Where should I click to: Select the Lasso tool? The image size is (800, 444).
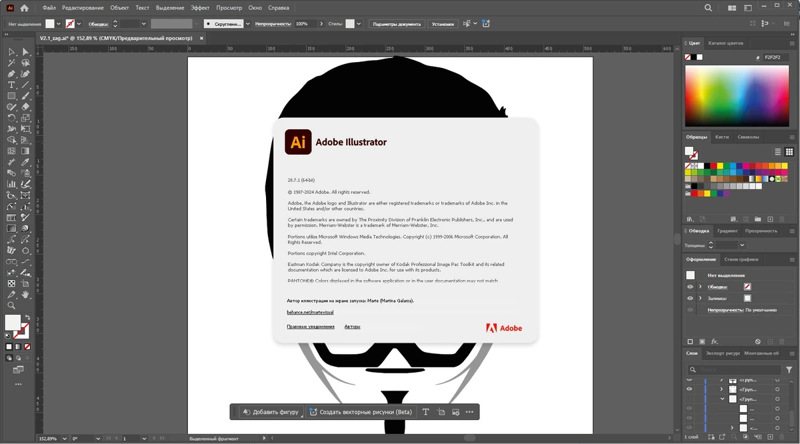click(x=26, y=63)
